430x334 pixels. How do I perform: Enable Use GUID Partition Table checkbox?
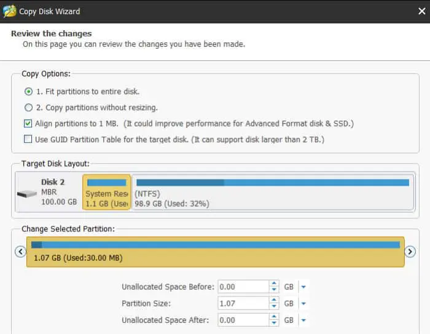tap(28, 140)
